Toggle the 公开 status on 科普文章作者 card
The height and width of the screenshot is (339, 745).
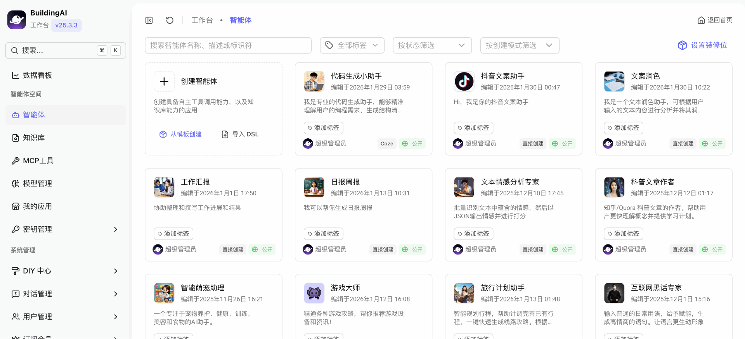pos(712,250)
